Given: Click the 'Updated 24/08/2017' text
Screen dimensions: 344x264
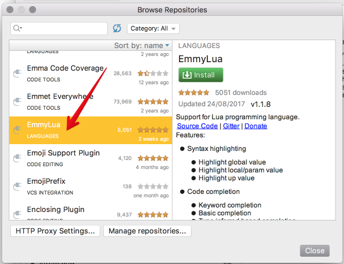Looking at the screenshot, I should tap(211, 104).
